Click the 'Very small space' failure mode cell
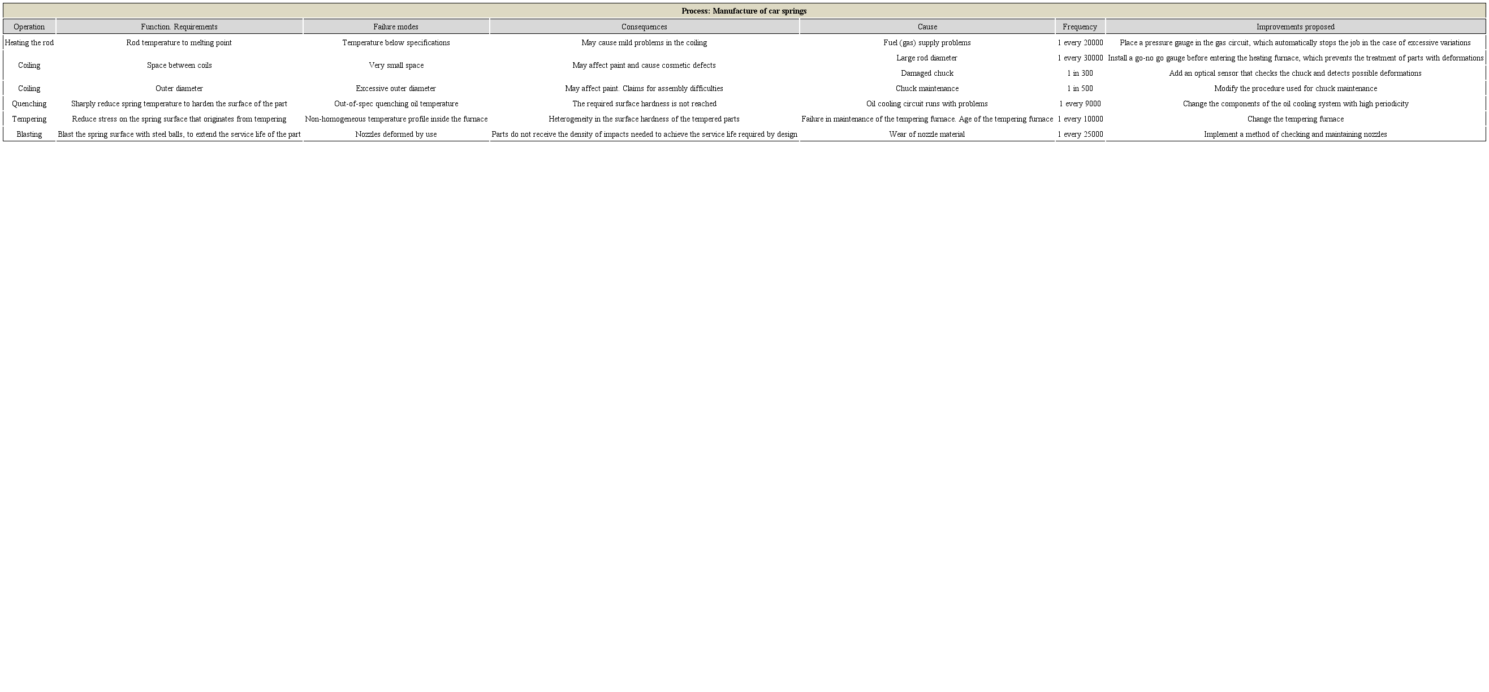The width and height of the screenshot is (1489, 692). pyautogui.click(x=396, y=66)
